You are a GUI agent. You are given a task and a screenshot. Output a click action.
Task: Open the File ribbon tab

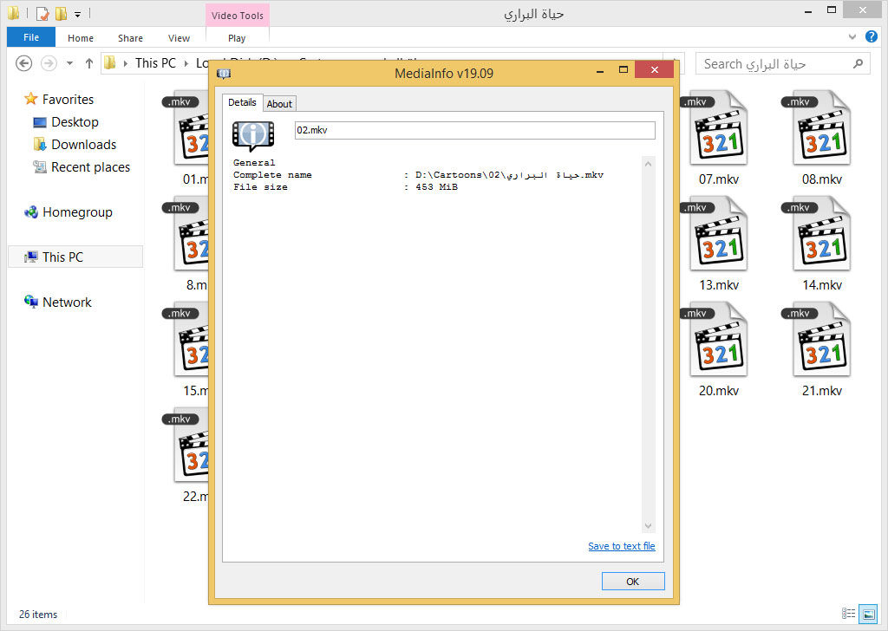pyautogui.click(x=31, y=37)
